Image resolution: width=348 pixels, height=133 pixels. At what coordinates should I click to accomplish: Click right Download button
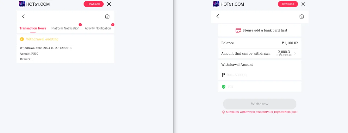point(288,4)
